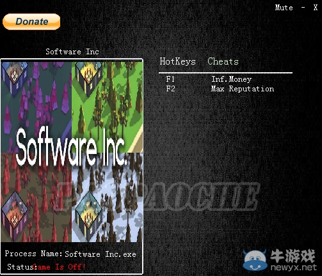Close the trainer with X
322x276 pixels.
pos(316,8)
